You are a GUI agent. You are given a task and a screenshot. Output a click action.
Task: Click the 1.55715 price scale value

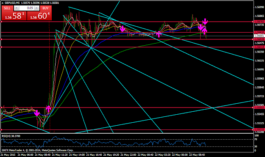point(259,96)
